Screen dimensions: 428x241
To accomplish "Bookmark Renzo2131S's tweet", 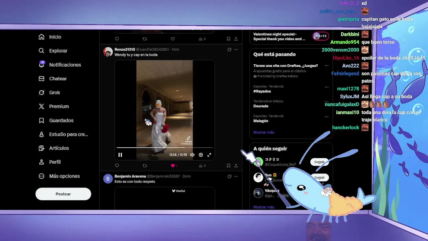I will [228, 166].
